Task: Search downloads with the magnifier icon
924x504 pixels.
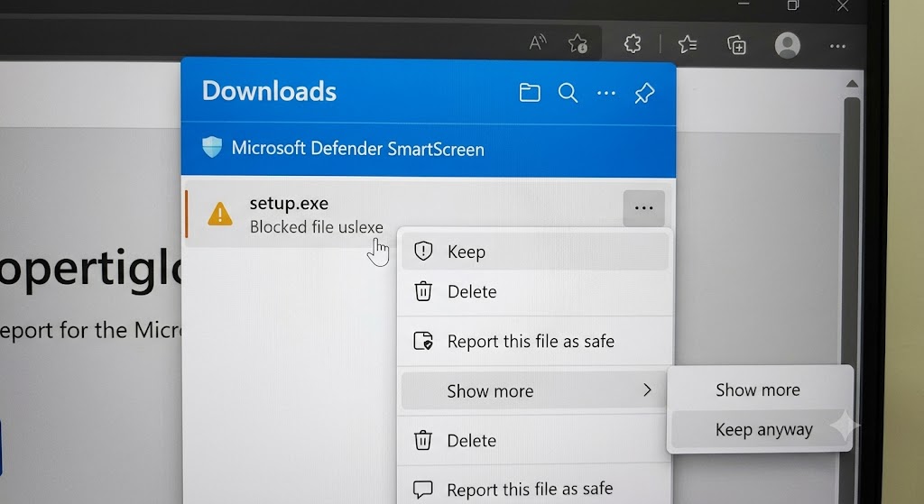Action: point(568,93)
